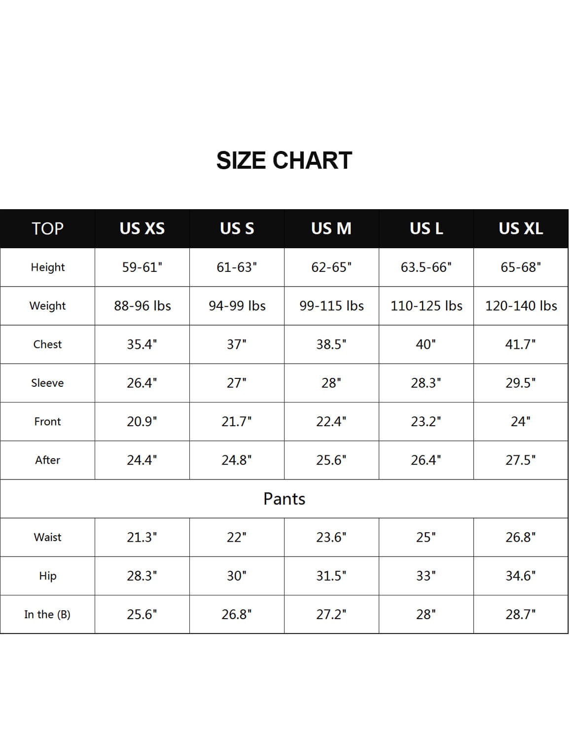Click the US XL column header

coord(521,228)
